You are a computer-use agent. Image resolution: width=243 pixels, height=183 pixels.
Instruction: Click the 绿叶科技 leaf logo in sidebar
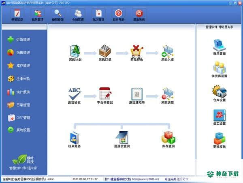(23, 160)
